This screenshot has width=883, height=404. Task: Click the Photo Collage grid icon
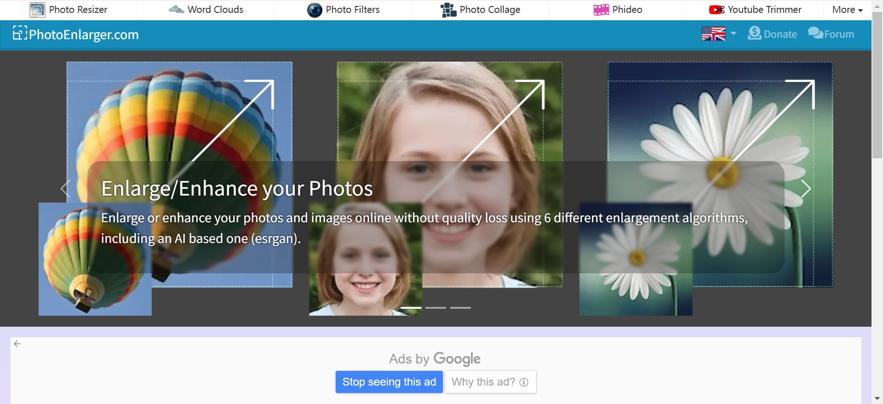coord(448,10)
